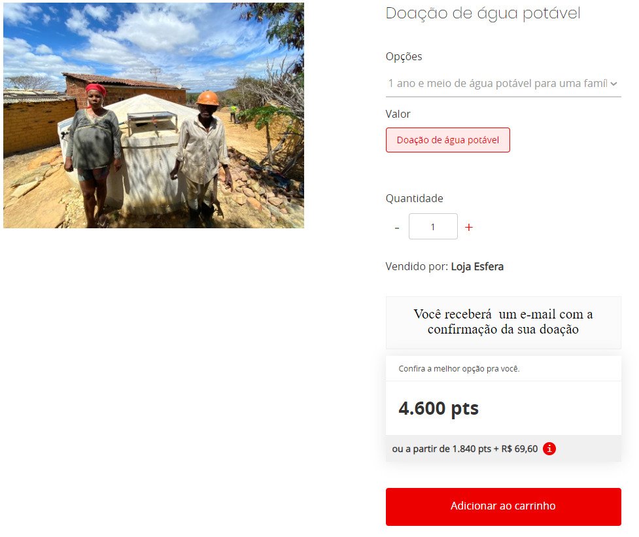The height and width of the screenshot is (537, 639).
Task: Click the 'Valor' section label
Action: 398,114
